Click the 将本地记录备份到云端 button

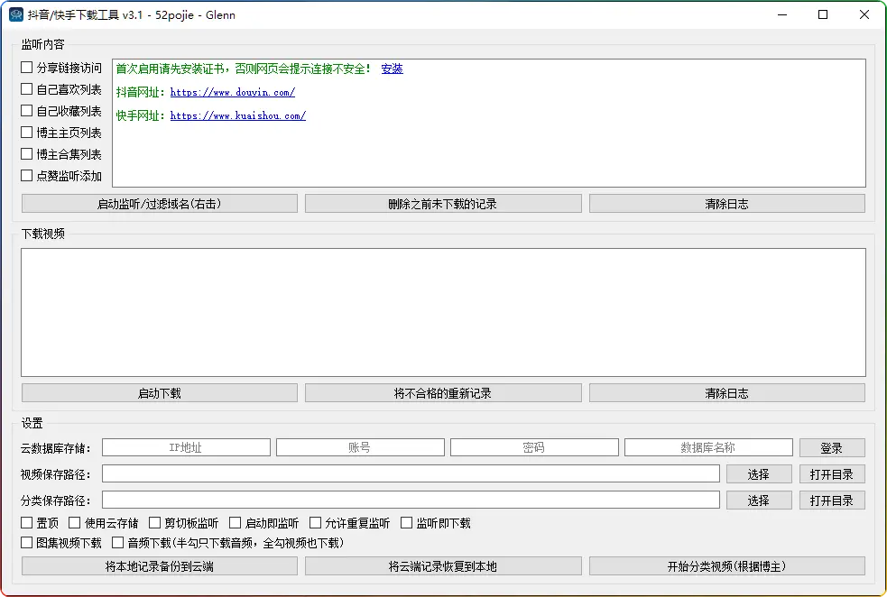tap(160, 566)
